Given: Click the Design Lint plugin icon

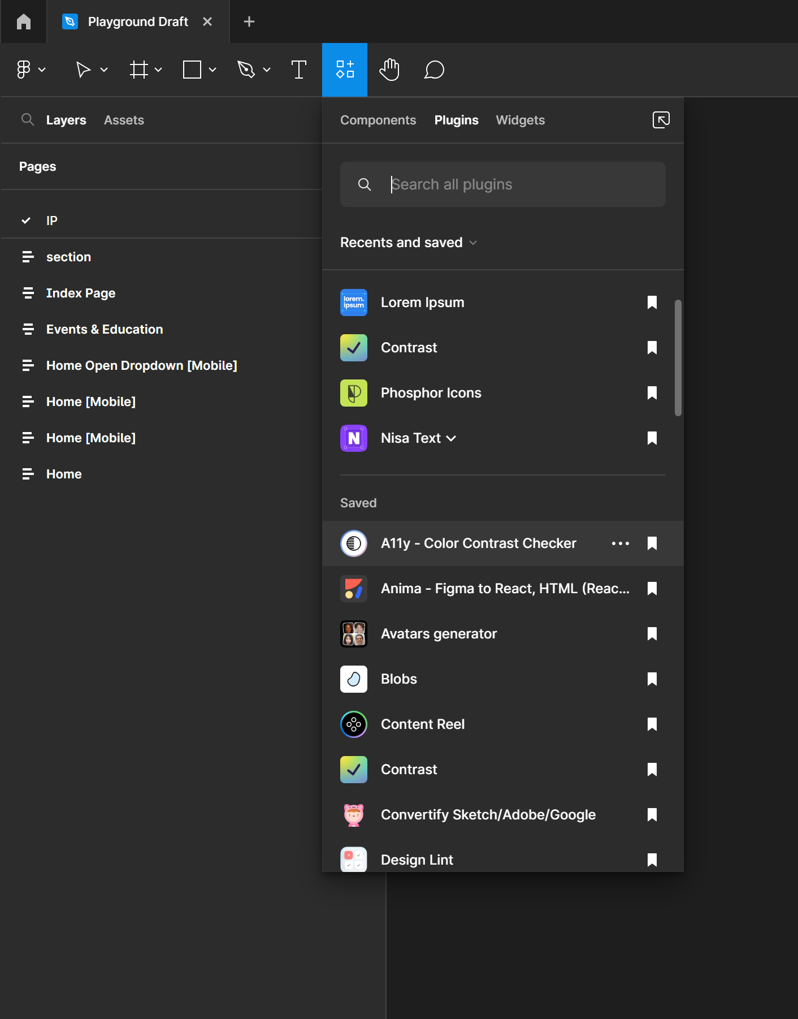Looking at the screenshot, I should pyautogui.click(x=354, y=860).
